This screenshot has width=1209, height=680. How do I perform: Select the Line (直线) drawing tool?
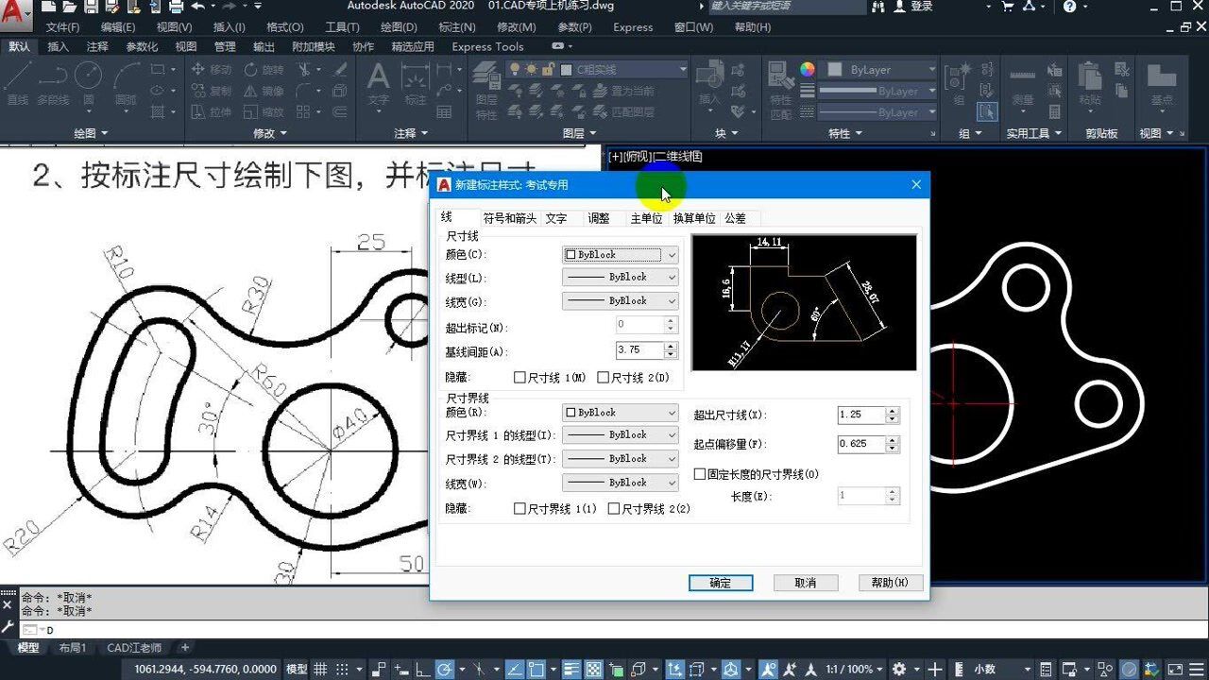coord(17,83)
